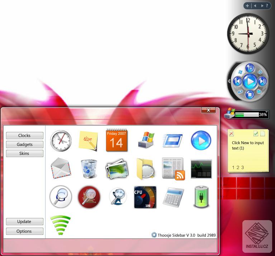Choose the black performance monitor graph gadget
Viewport: 275px width, 256px height.
(201, 169)
